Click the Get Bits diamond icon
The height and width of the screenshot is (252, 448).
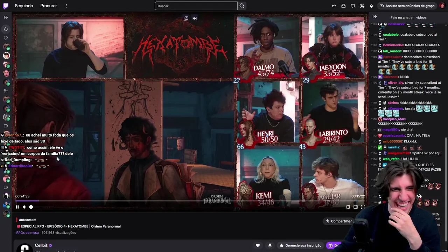(371, 6)
